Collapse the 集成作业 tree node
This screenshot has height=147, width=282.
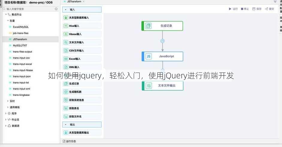point(6,14)
